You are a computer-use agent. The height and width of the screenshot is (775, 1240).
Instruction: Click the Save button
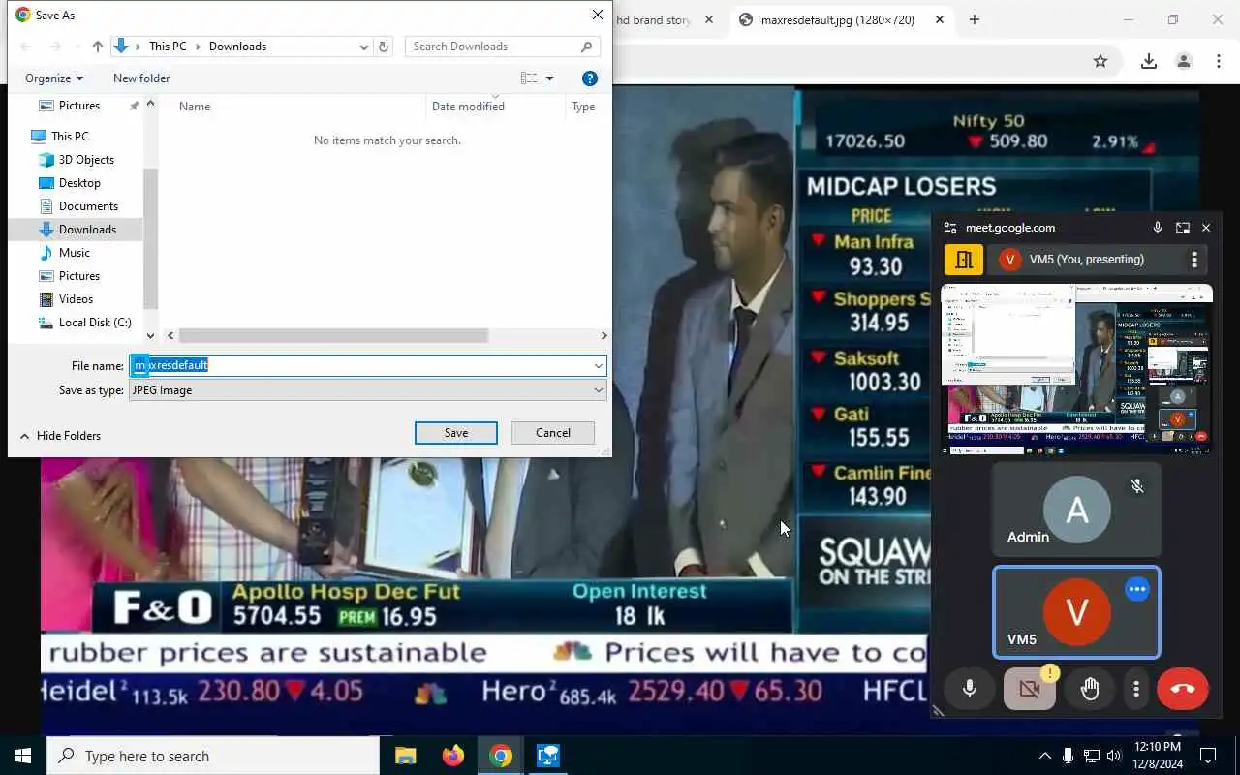[x=456, y=433]
